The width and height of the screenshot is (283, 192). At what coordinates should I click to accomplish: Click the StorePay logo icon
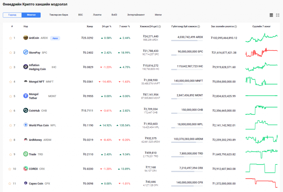coord(26,52)
